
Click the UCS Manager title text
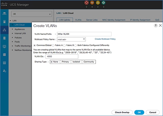[x=19, y=5]
